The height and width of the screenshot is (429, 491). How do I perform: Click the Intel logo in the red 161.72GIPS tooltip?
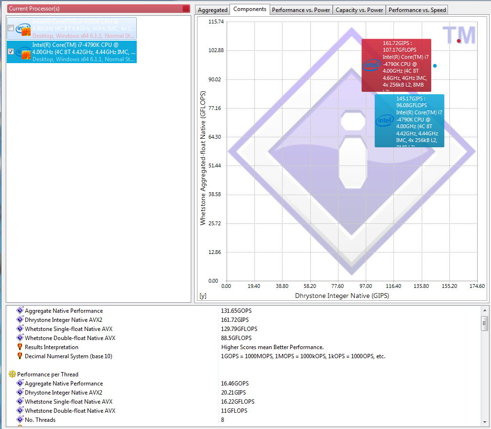[371, 65]
